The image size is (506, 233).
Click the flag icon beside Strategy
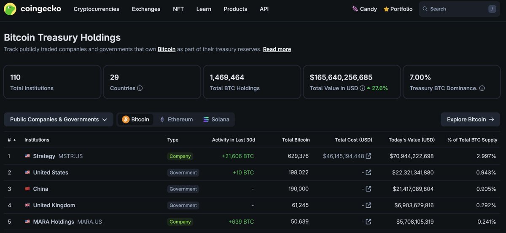pyautogui.click(x=27, y=156)
